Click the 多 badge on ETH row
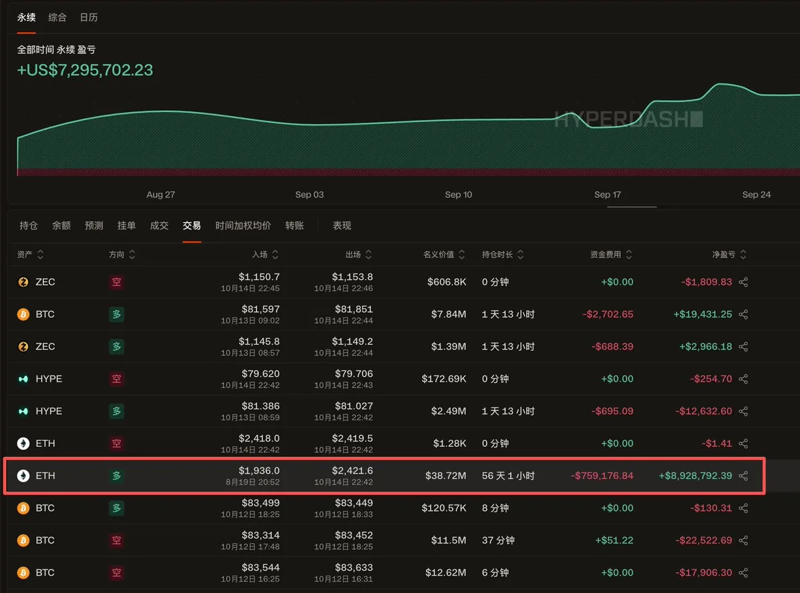The image size is (800, 593). pyautogui.click(x=117, y=476)
